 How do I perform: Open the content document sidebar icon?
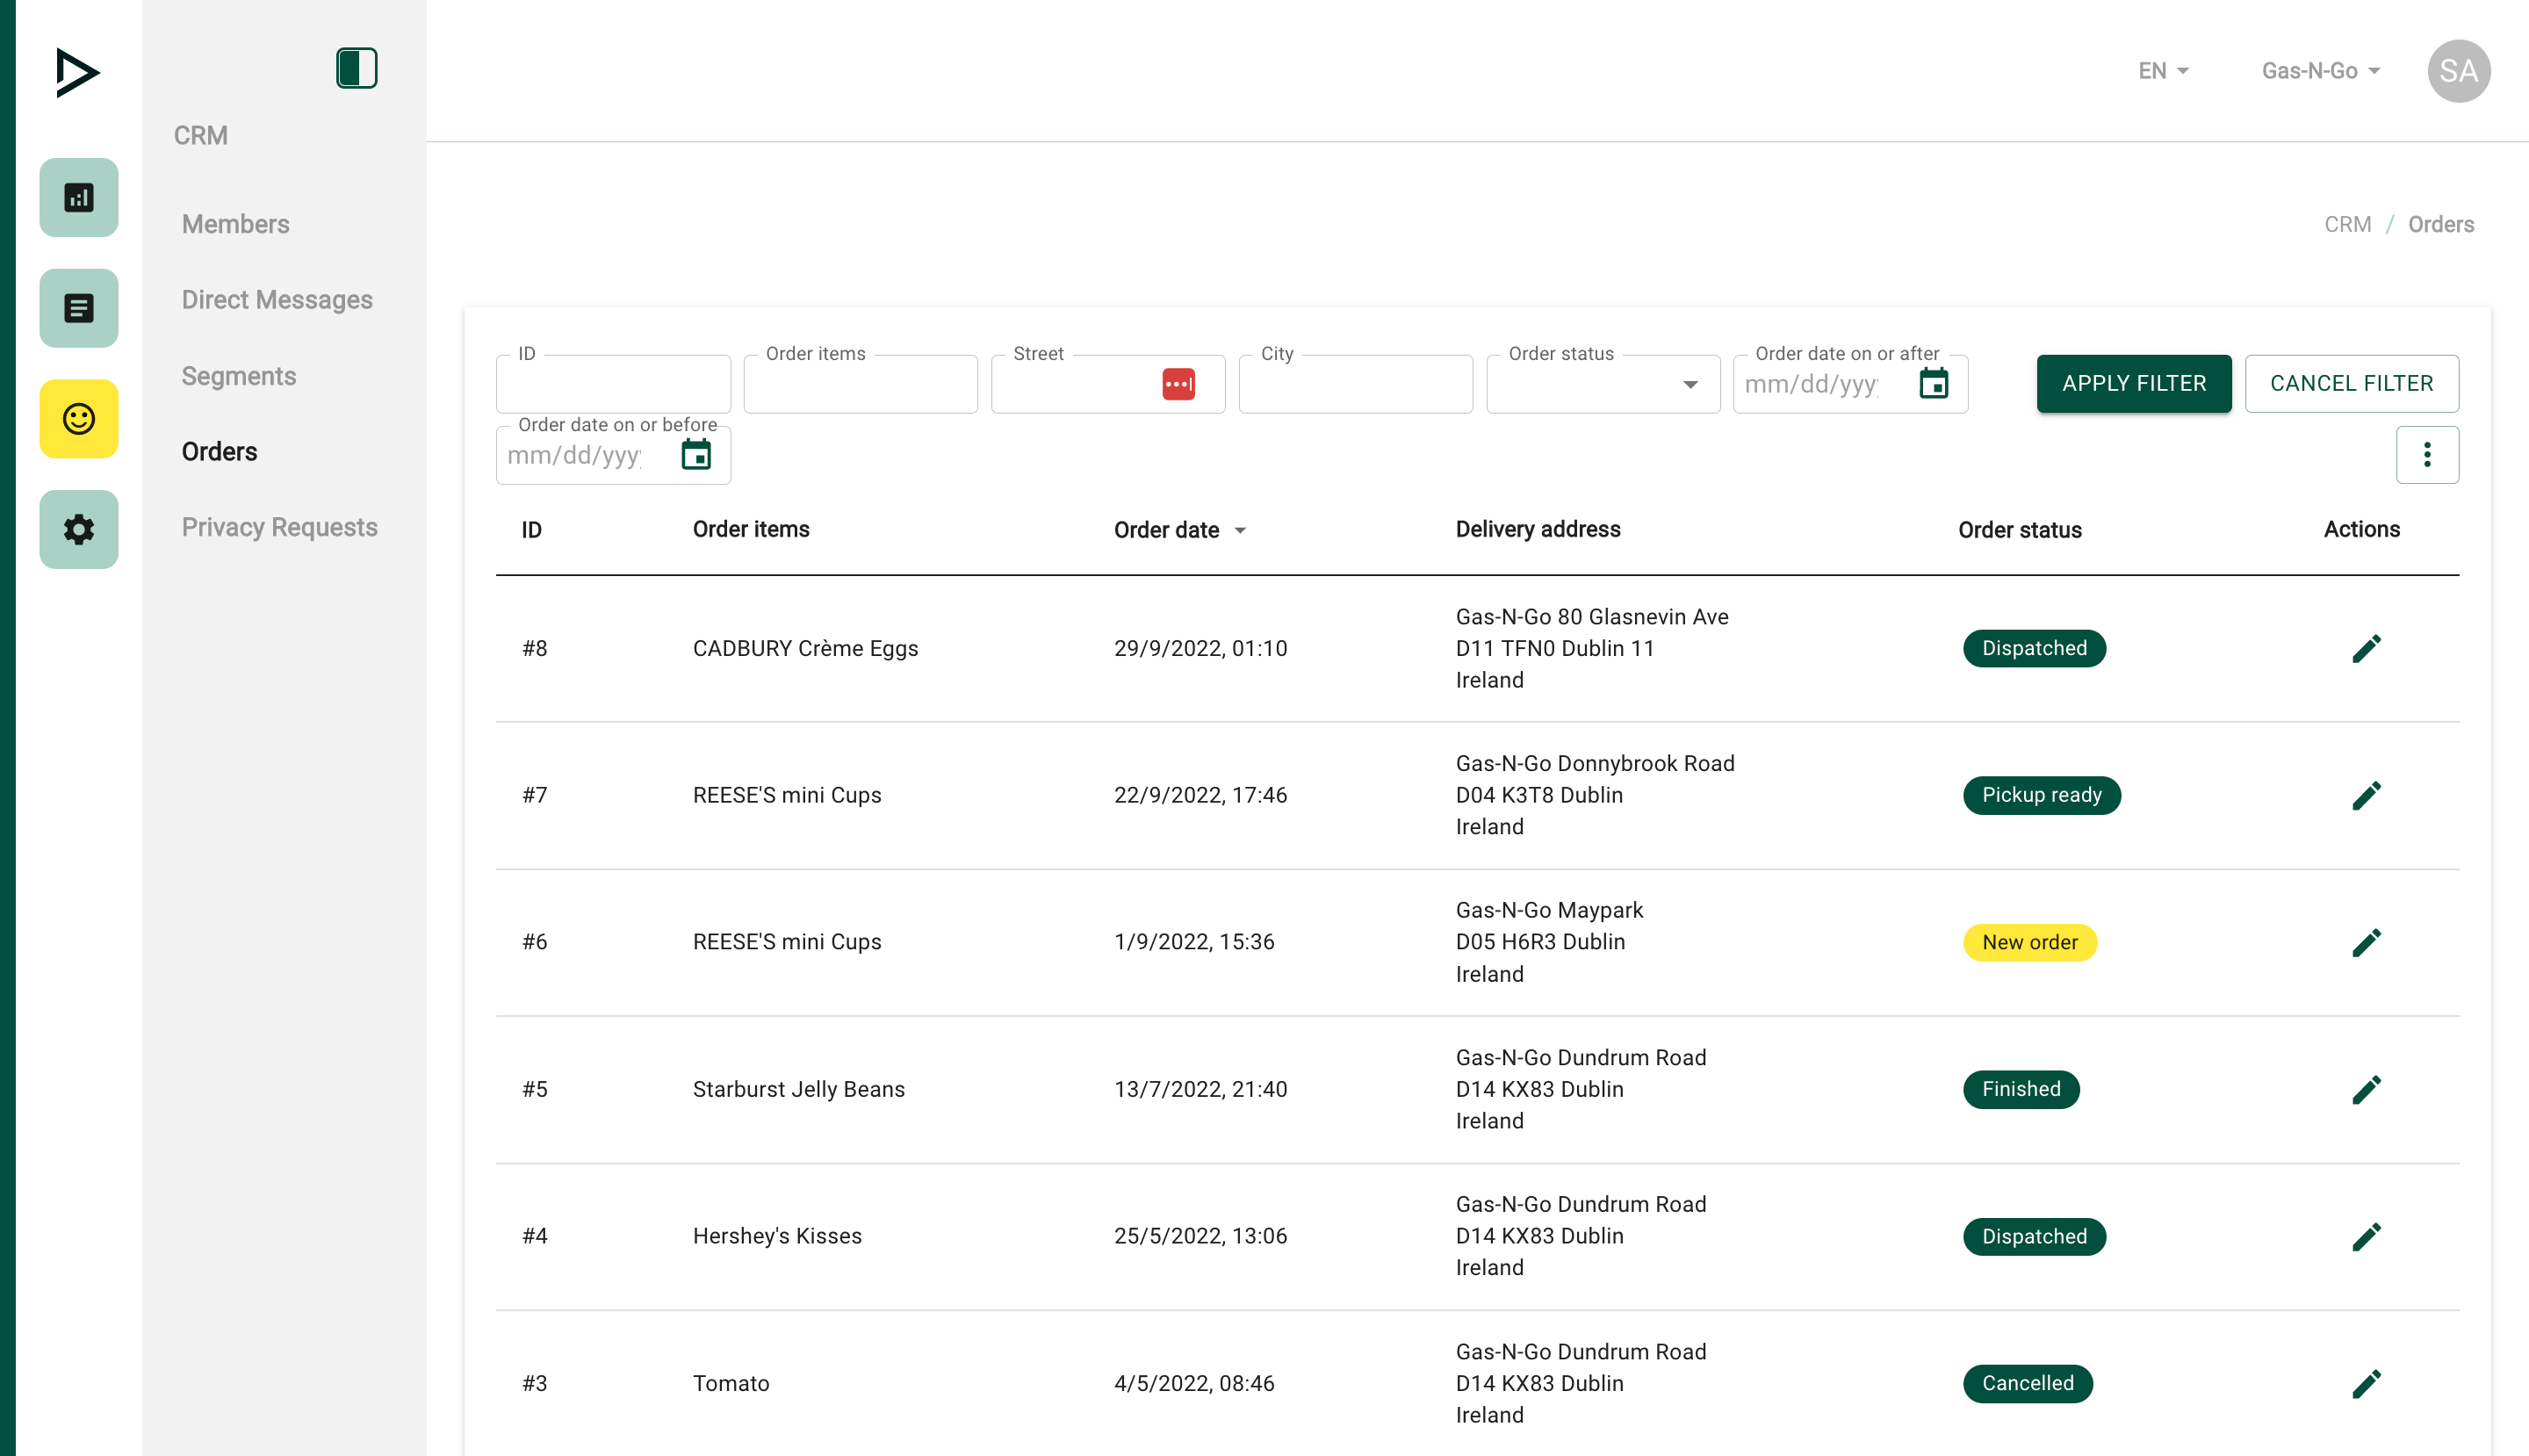click(x=79, y=308)
